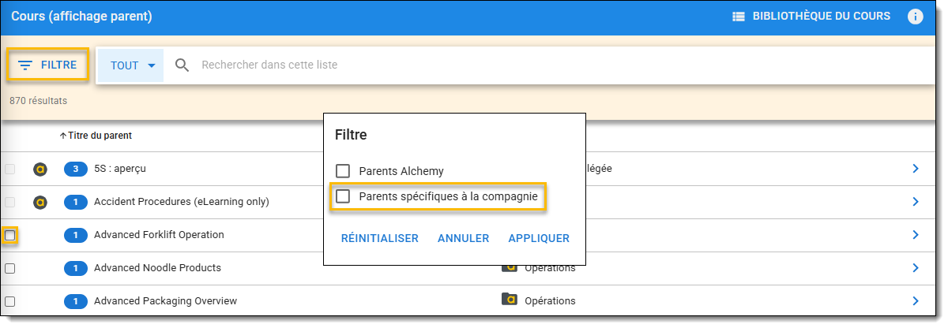Click the Alchemy badge beside Accident Procedures

pyautogui.click(x=40, y=202)
